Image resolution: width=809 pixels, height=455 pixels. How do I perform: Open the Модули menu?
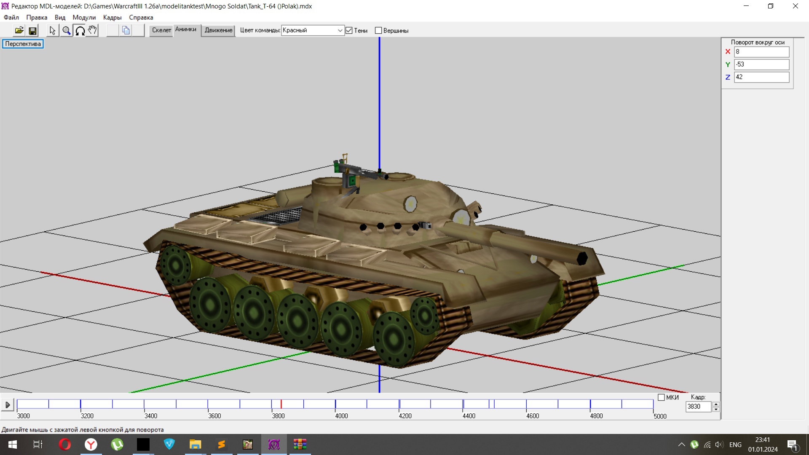84,17
